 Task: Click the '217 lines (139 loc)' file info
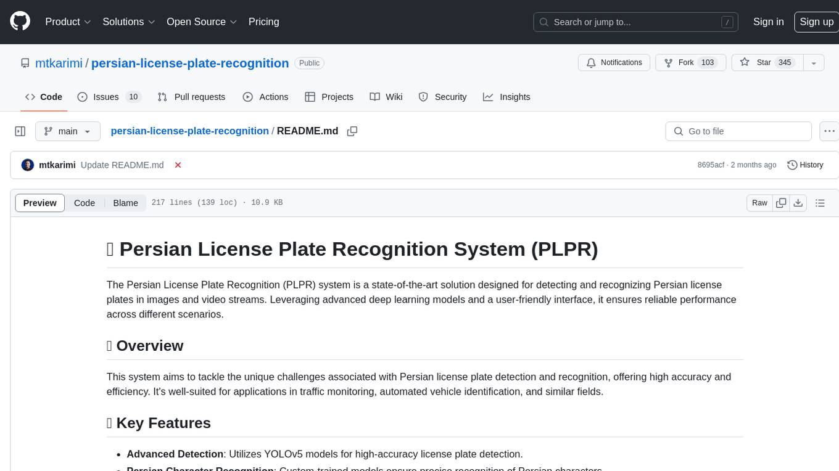(194, 203)
